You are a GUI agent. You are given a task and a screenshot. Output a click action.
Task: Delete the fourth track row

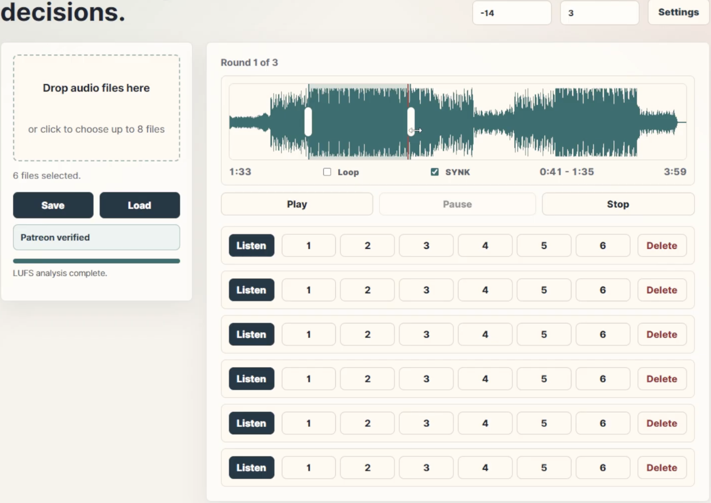tap(662, 379)
